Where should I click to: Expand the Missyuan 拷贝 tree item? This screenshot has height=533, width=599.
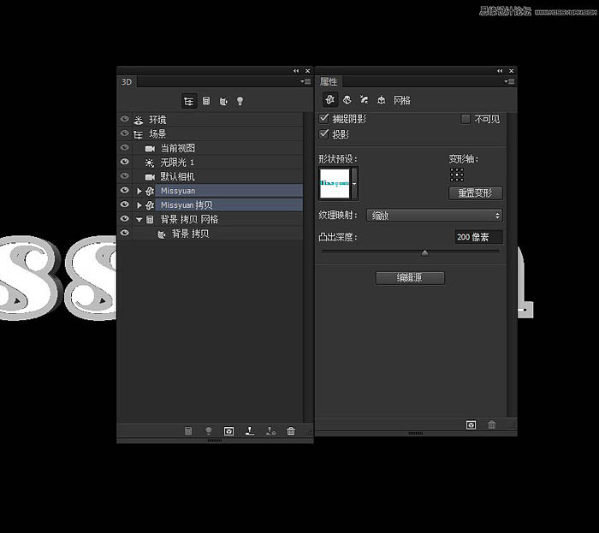point(139,205)
